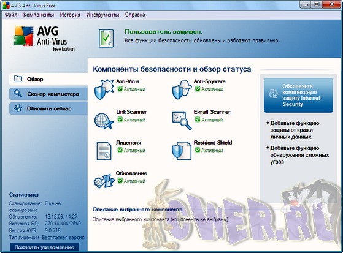
Task: Open the Файл menu
Action: (11, 15)
